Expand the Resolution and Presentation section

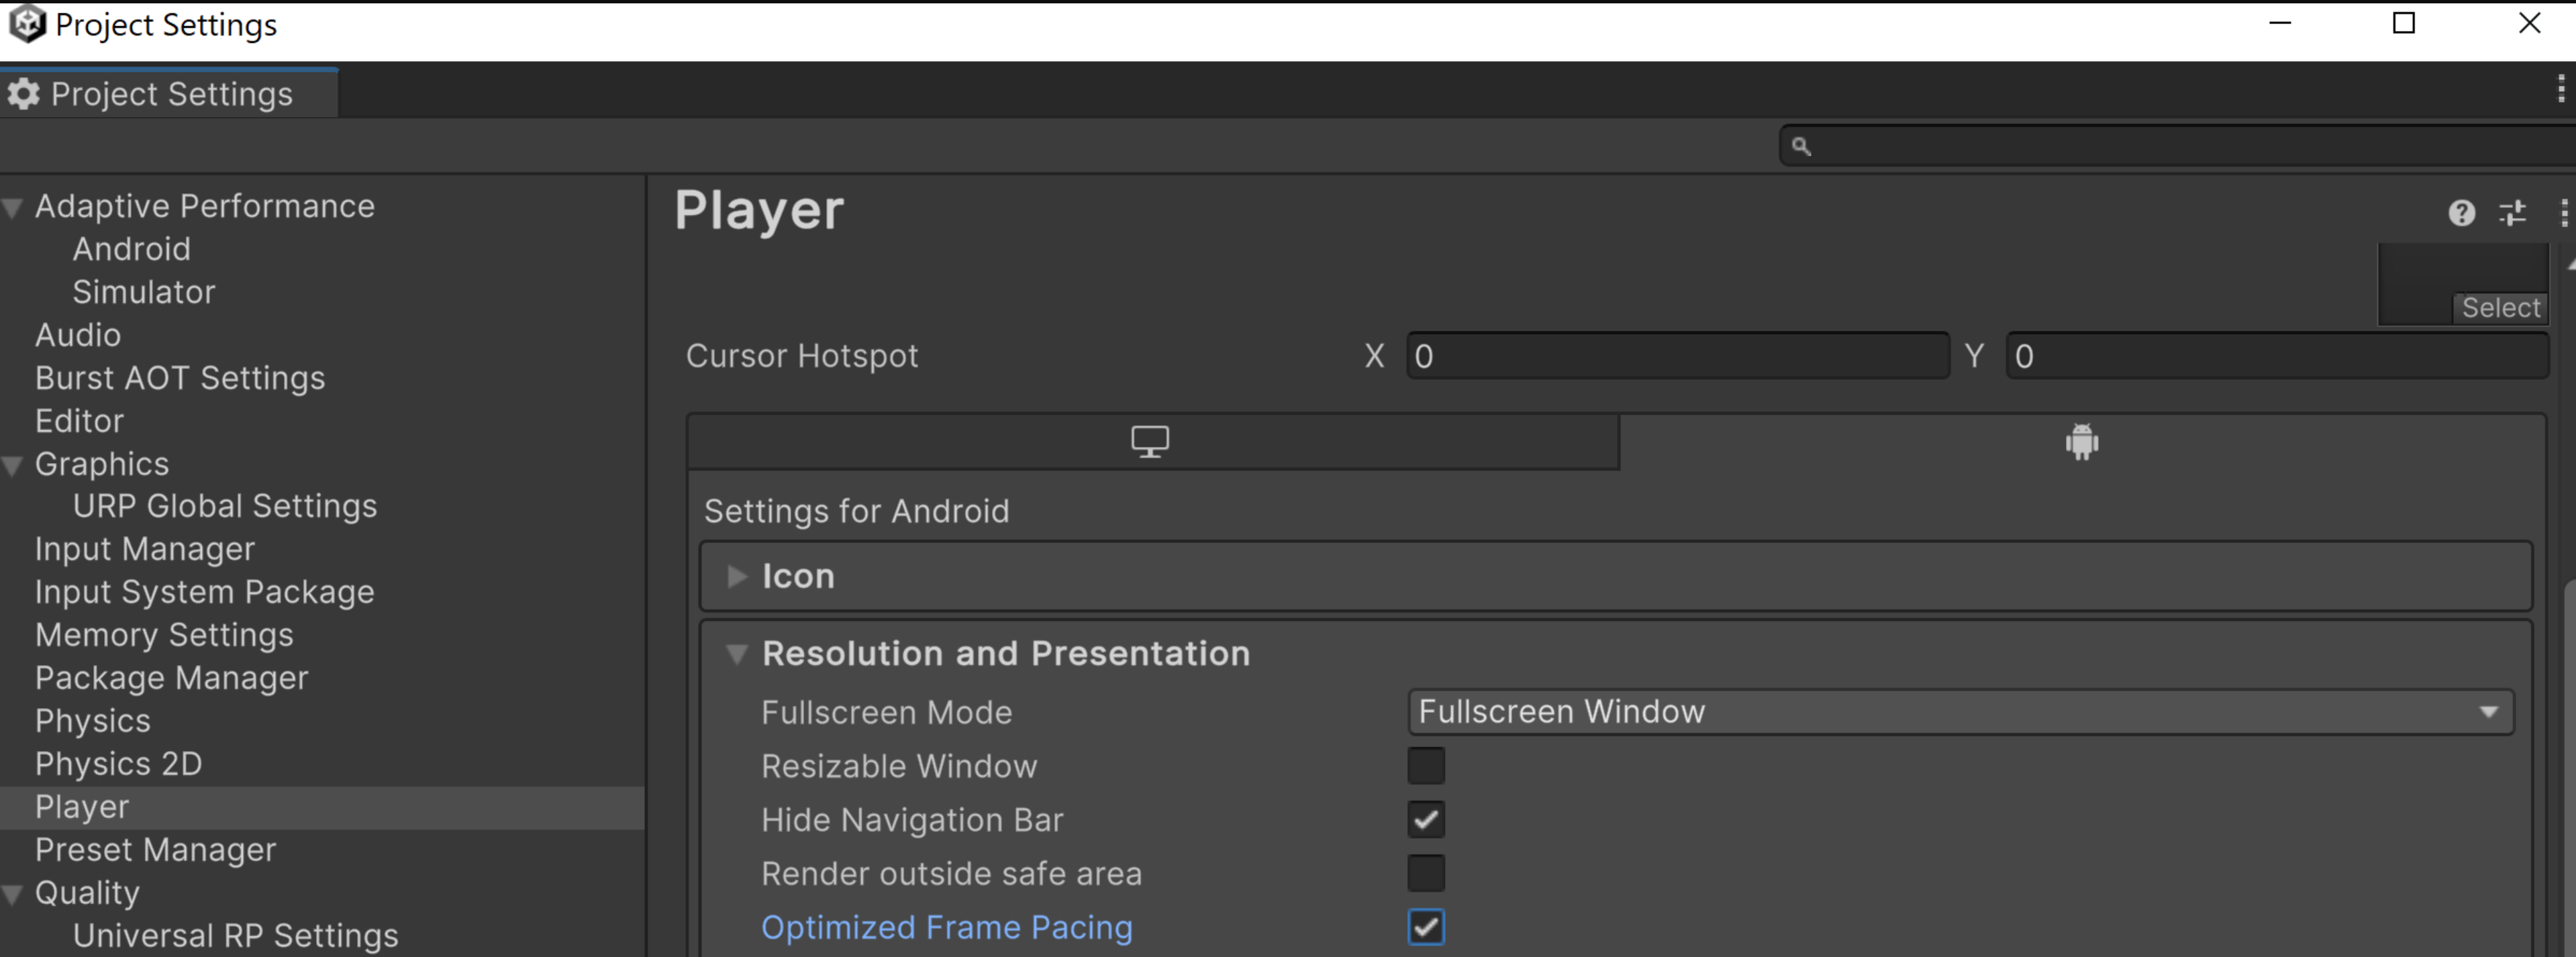pyautogui.click(x=736, y=653)
